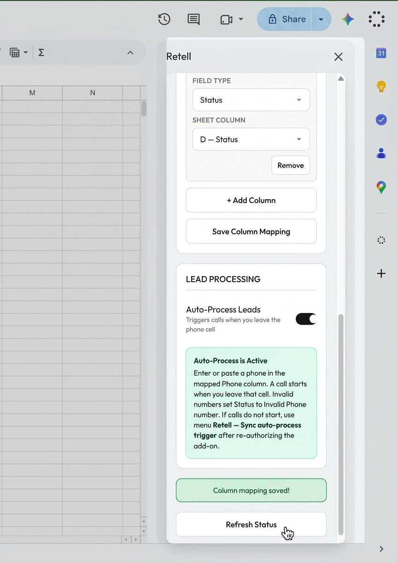Open the Retell add-on dotted circle icon

tap(381, 240)
